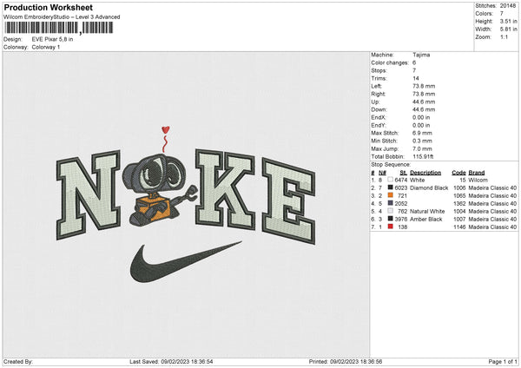The height and width of the screenshot is (368, 521).
Task: Click 'Wilcom EmbroideryStudio – Level 3 Advanced' text
Action: (x=62, y=17)
